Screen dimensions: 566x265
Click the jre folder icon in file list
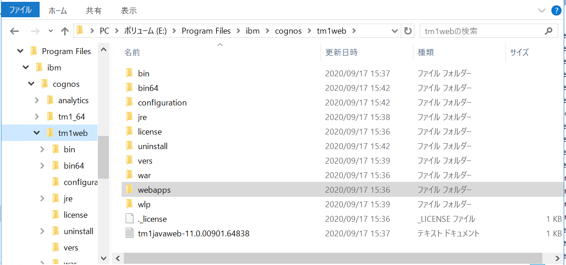[x=130, y=117]
